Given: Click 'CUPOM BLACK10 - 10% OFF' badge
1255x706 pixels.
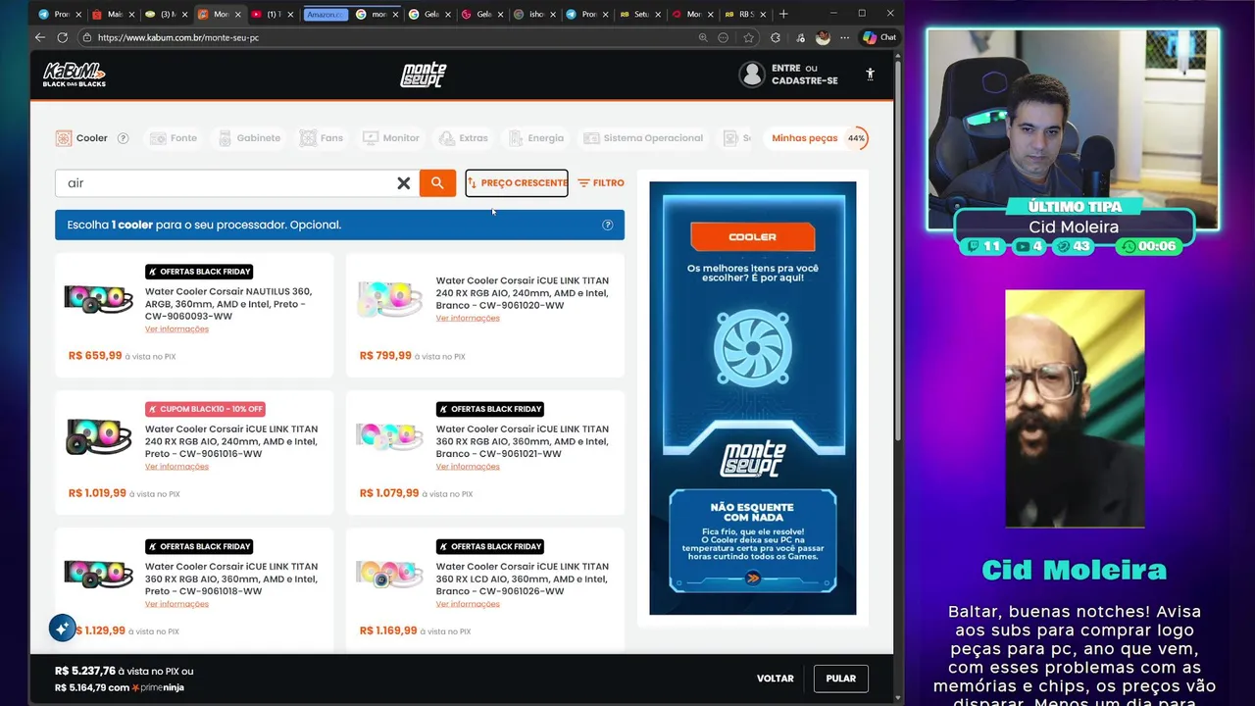Looking at the screenshot, I should tap(205, 409).
